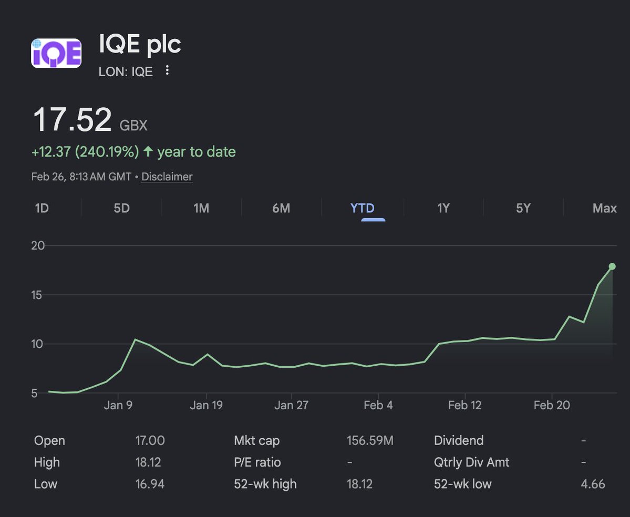Click the 52-wk high value 18.12

pyautogui.click(x=359, y=484)
